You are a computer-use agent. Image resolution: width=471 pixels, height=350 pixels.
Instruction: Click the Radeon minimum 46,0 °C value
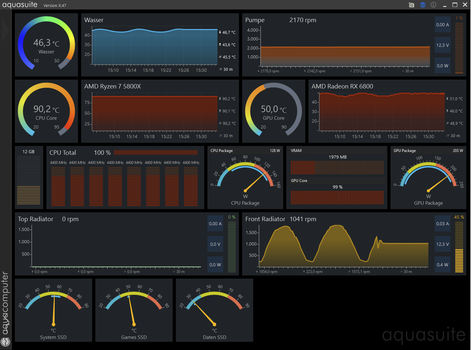coord(456,111)
